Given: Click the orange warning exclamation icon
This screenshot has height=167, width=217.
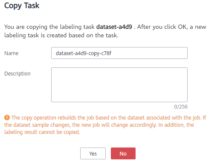Looking at the screenshot, I should point(7,117).
